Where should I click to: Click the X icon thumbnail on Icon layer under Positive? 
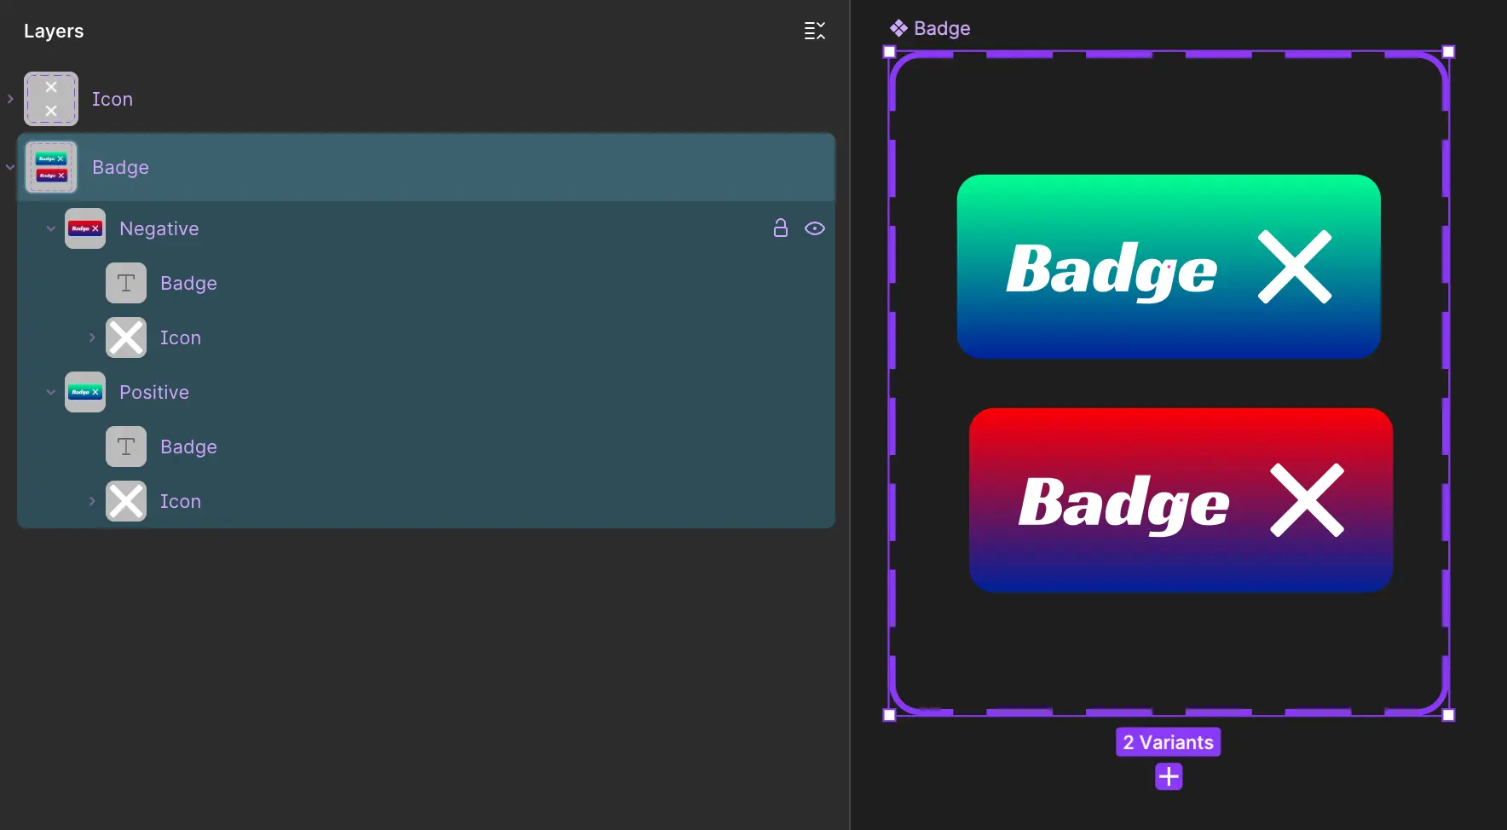tap(125, 501)
